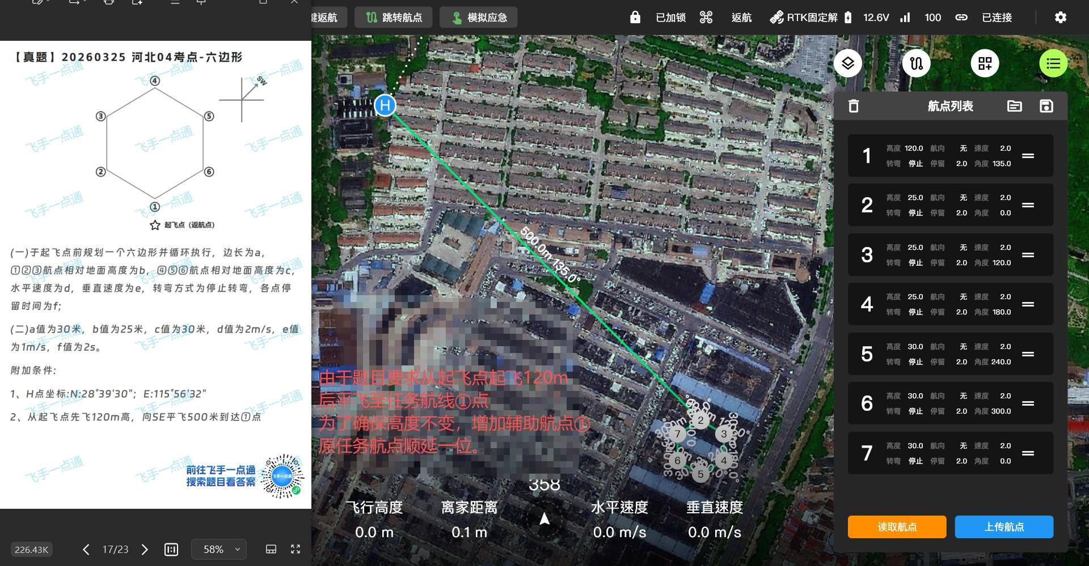Click the 跳转航点 button
The width and height of the screenshot is (1089, 566).
click(x=394, y=18)
